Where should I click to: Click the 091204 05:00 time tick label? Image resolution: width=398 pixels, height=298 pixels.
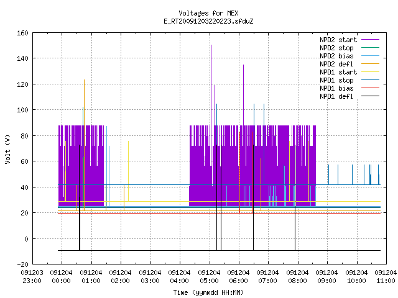[x=209, y=277]
